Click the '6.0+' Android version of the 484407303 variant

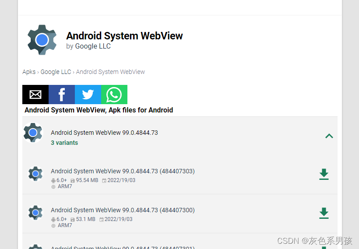(x=62, y=180)
